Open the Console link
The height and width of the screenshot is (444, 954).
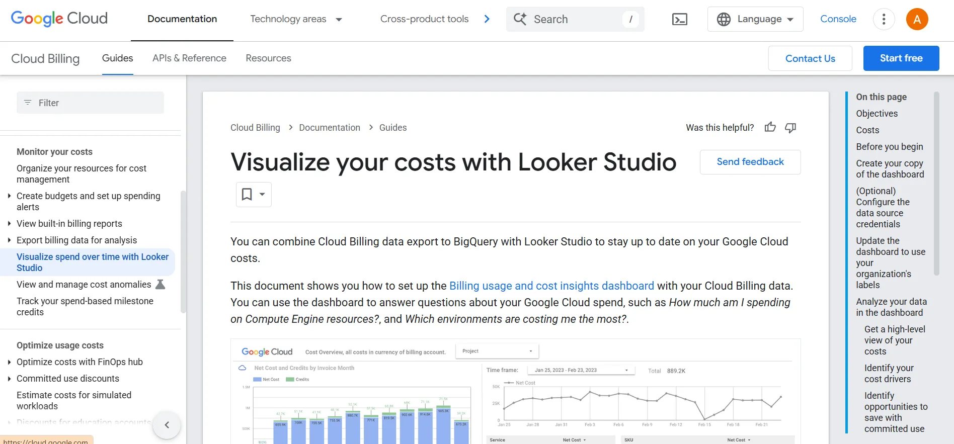coord(838,19)
